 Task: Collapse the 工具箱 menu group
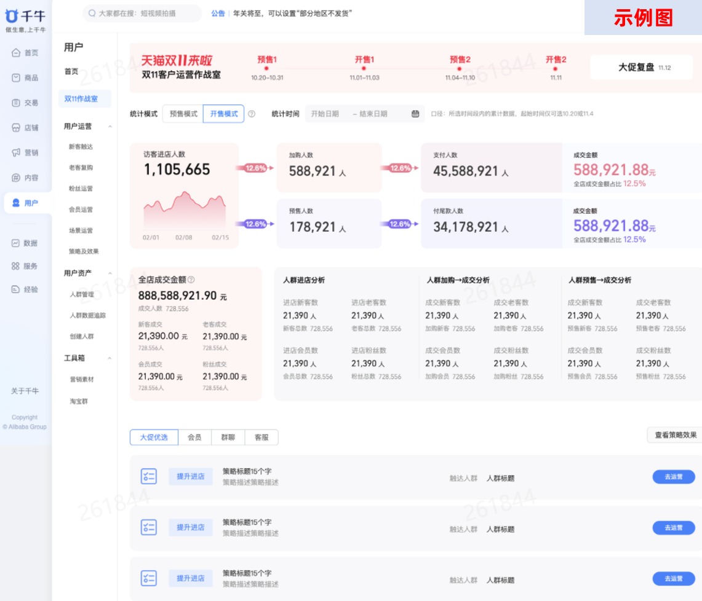point(110,358)
